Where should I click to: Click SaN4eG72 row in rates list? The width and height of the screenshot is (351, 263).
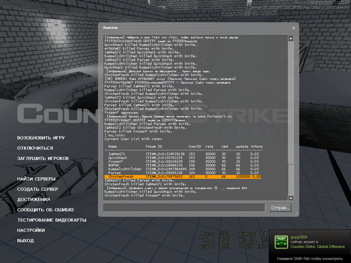pos(184,154)
